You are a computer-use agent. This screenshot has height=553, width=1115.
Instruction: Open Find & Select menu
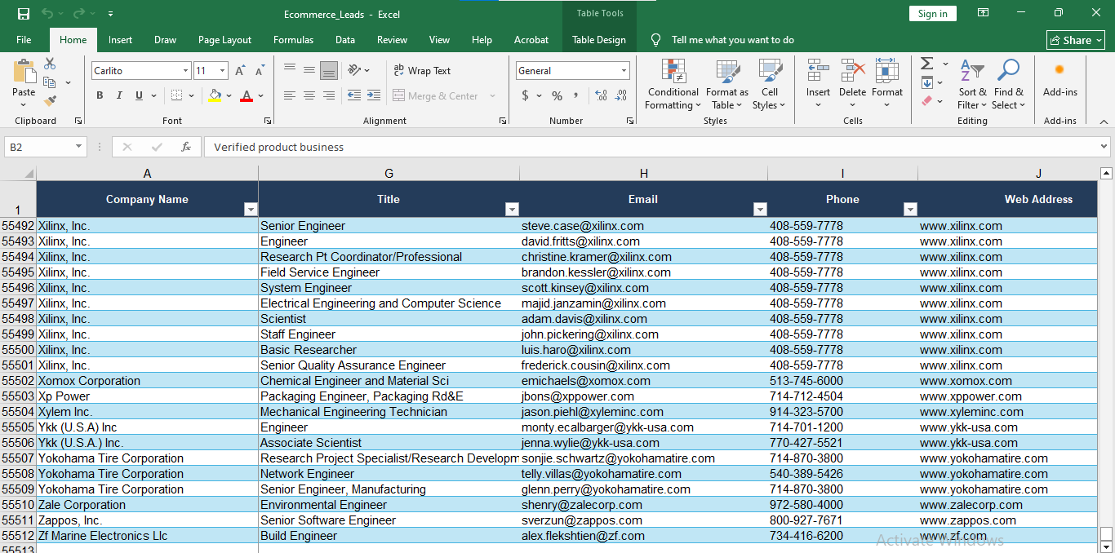(x=1009, y=84)
